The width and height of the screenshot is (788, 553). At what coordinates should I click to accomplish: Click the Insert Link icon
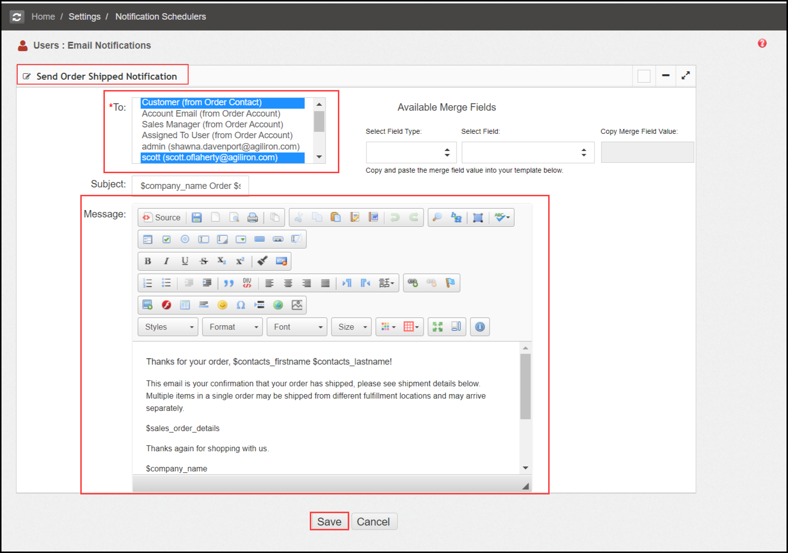click(413, 283)
